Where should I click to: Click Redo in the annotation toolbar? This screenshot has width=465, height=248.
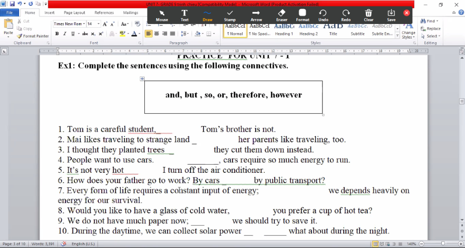coord(346,15)
